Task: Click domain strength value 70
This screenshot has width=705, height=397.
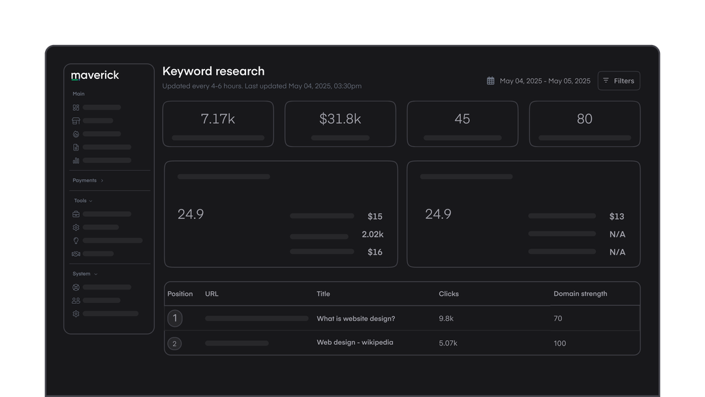Action: [x=558, y=318]
